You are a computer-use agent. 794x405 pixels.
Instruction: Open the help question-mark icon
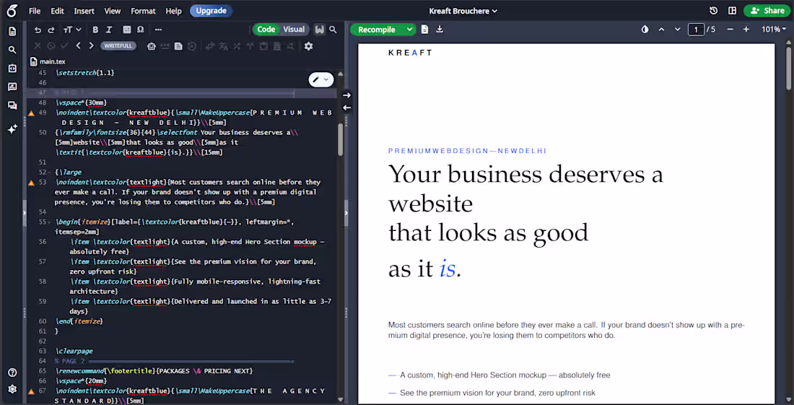point(12,373)
